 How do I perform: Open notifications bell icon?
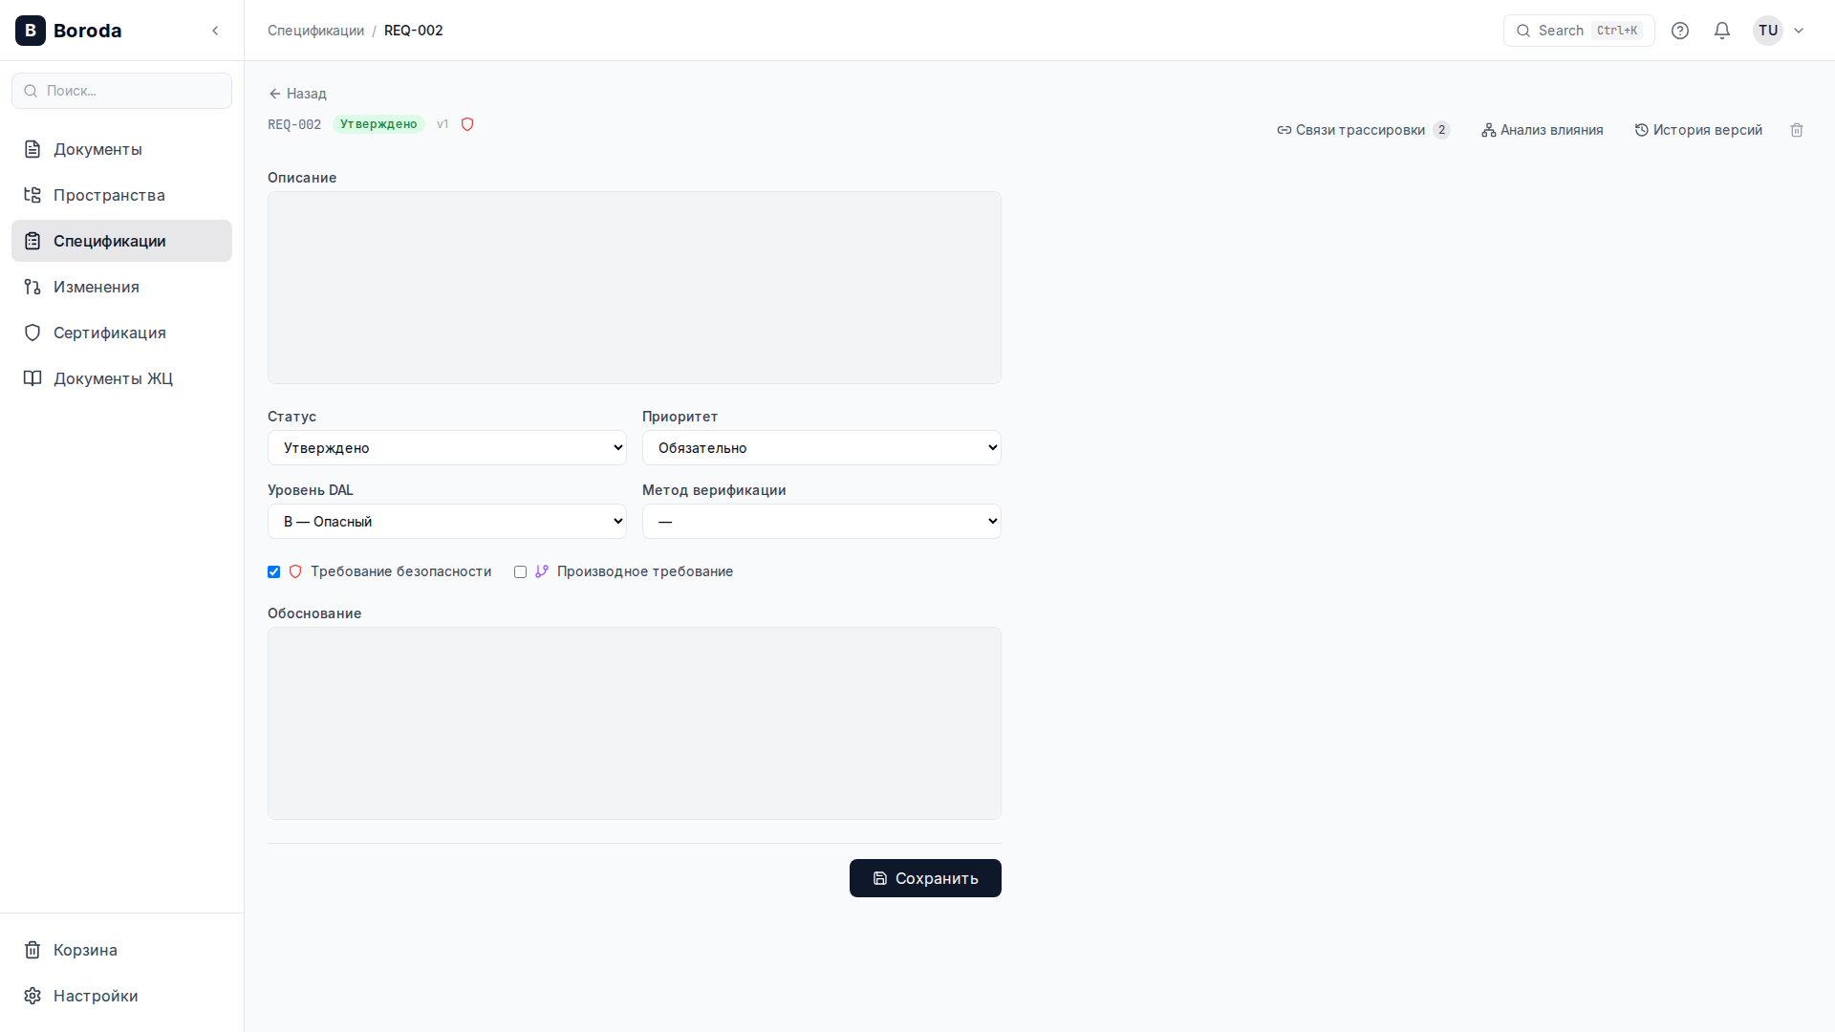[1722, 31]
